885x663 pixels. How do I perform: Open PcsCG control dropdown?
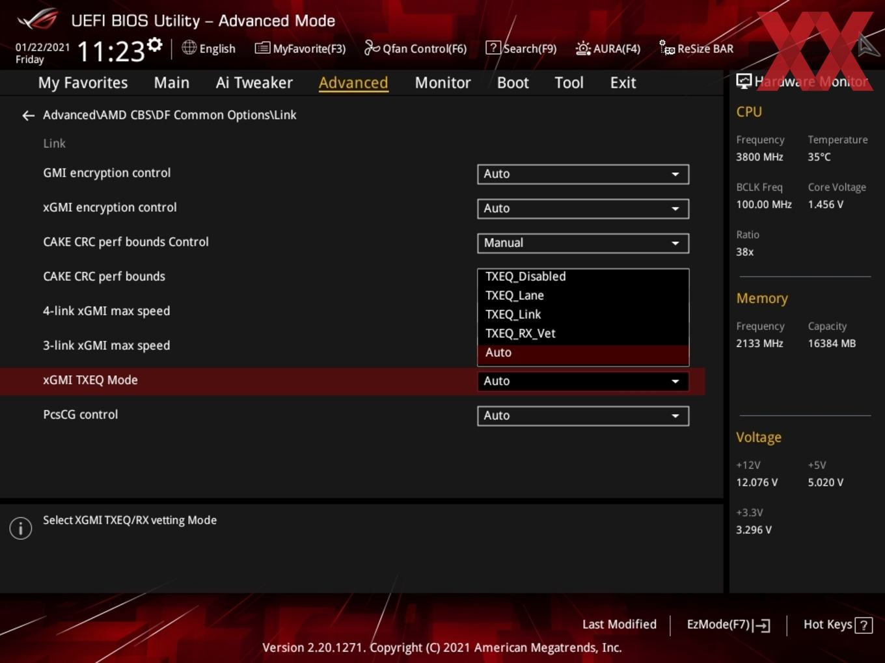[583, 416]
